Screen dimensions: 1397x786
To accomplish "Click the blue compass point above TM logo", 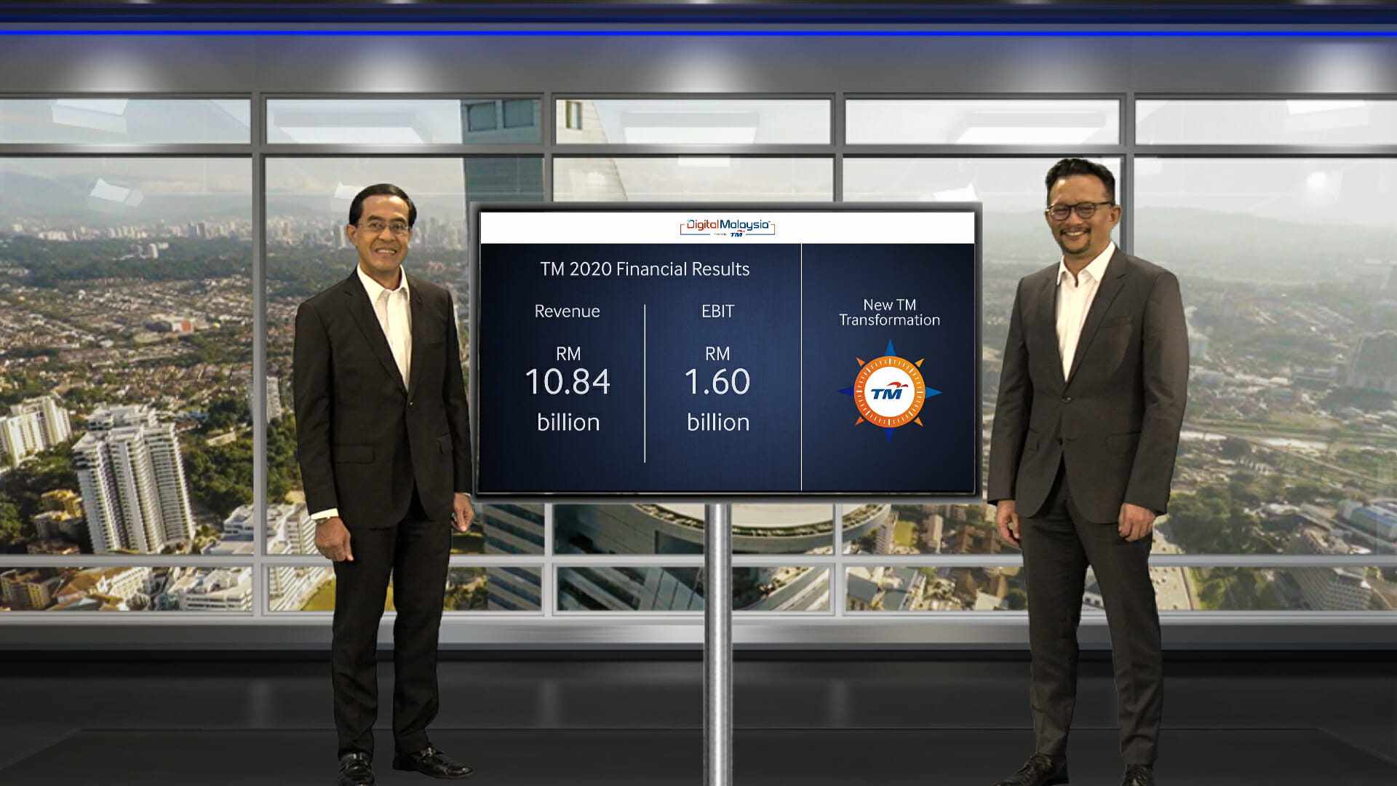I will coord(889,348).
